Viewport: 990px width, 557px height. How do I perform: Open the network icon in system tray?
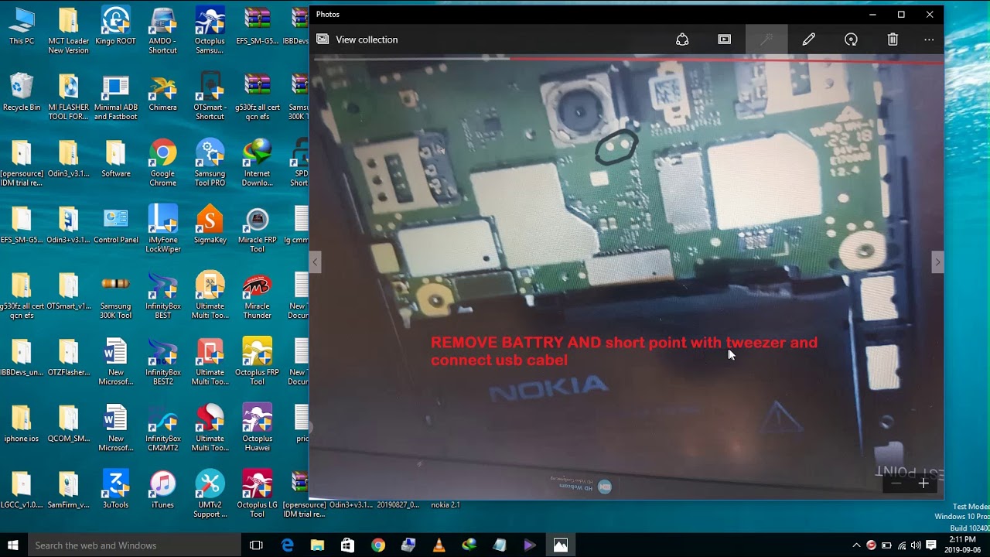[902, 545]
